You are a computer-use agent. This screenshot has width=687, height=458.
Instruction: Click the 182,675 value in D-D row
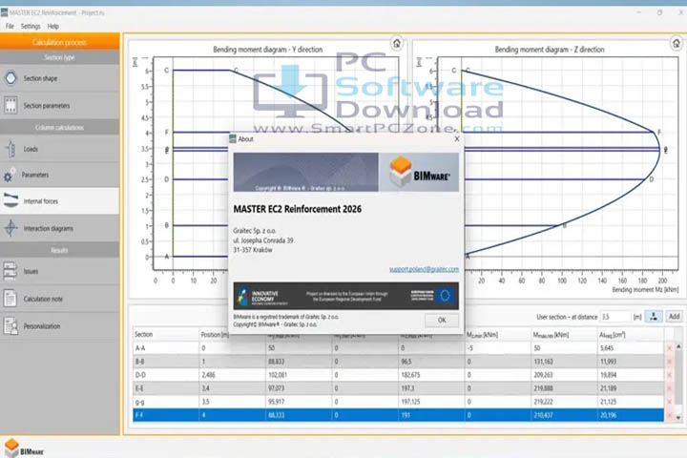(x=410, y=375)
